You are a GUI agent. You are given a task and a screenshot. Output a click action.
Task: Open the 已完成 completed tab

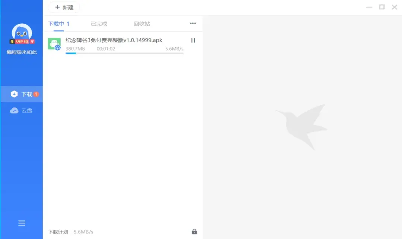point(99,24)
